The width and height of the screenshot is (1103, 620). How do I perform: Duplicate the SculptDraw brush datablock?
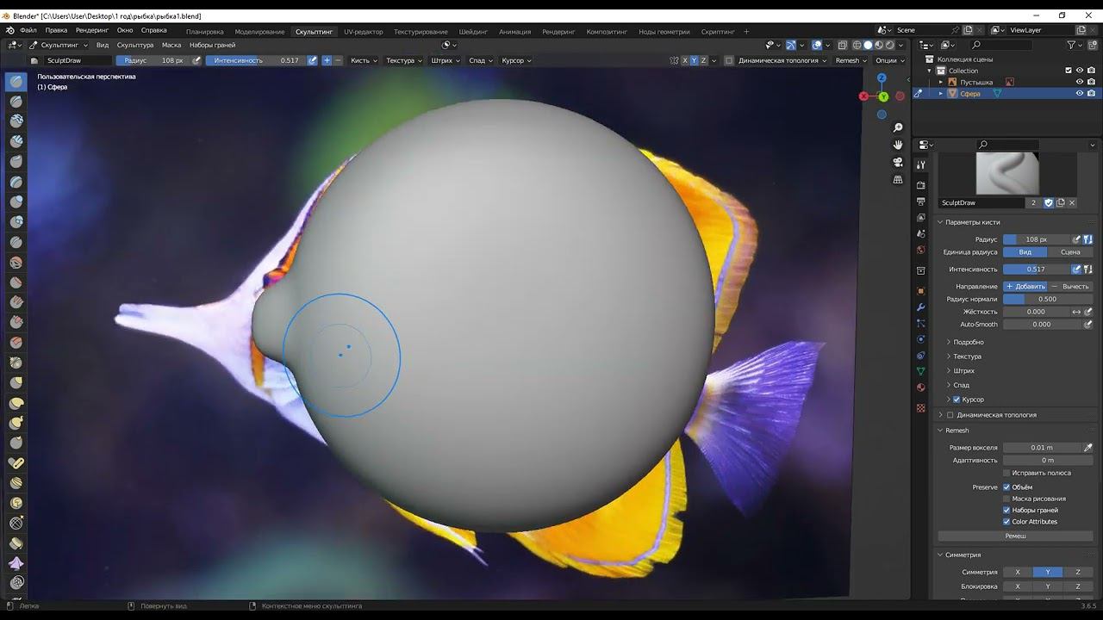point(1061,203)
